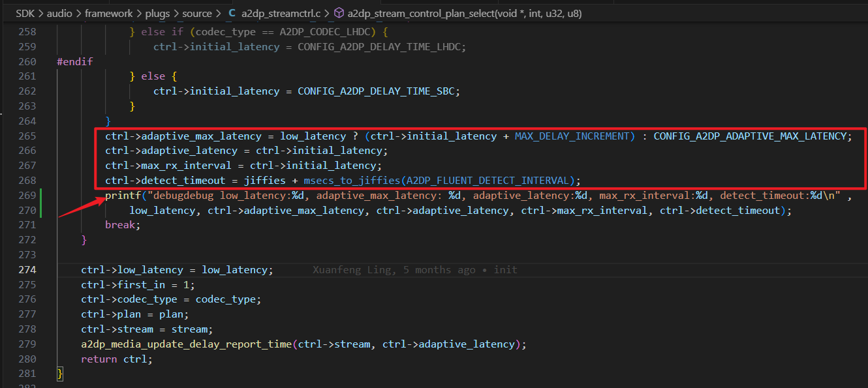Click CONFIG_A2DP_ADAPTIVE_MAX_LATENCY constant
868x388 pixels.
(x=750, y=136)
